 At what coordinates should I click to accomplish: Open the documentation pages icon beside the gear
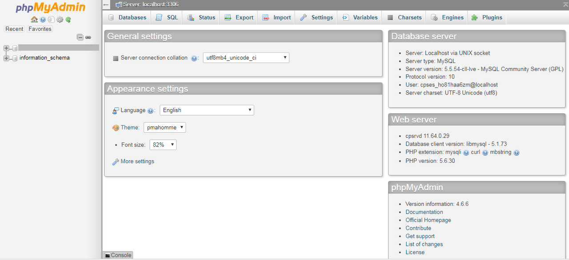51,20
